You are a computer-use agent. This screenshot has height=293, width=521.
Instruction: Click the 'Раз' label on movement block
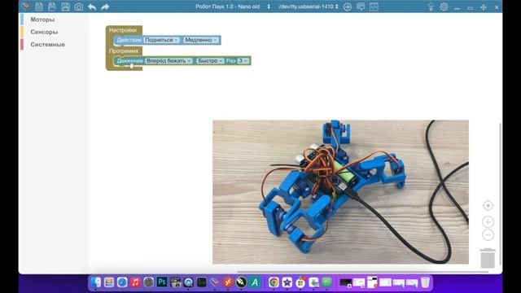230,61
